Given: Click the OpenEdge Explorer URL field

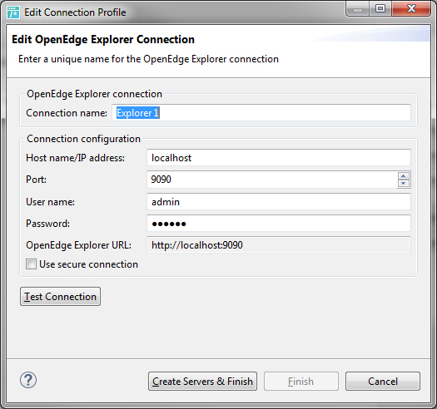Looking at the screenshot, I should pos(279,245).
